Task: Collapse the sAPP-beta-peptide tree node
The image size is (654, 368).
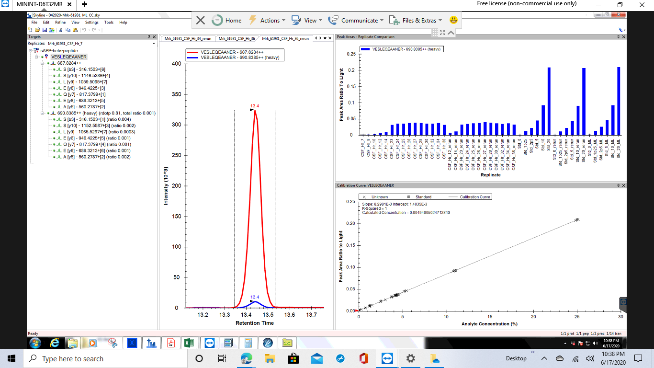Action: pos(30,50)
